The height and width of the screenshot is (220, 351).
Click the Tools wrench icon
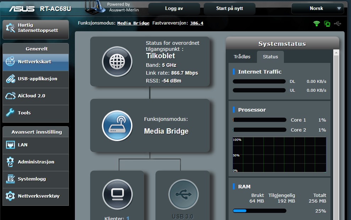10,113
